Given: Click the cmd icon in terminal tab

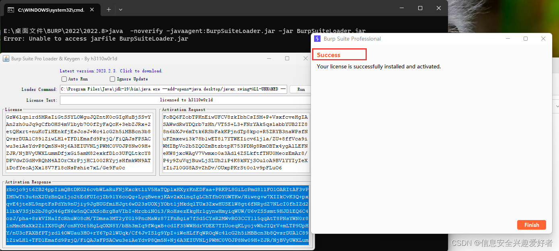Looking at the screenshot, I should [x=11, y=10].
